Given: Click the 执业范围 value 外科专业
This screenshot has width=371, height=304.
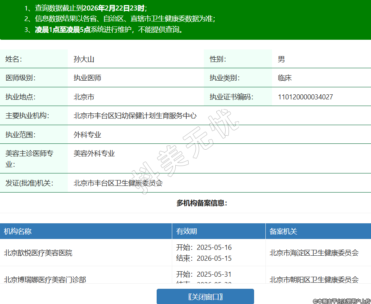Looking at the screenshot, I should click(x=87, y=135).
